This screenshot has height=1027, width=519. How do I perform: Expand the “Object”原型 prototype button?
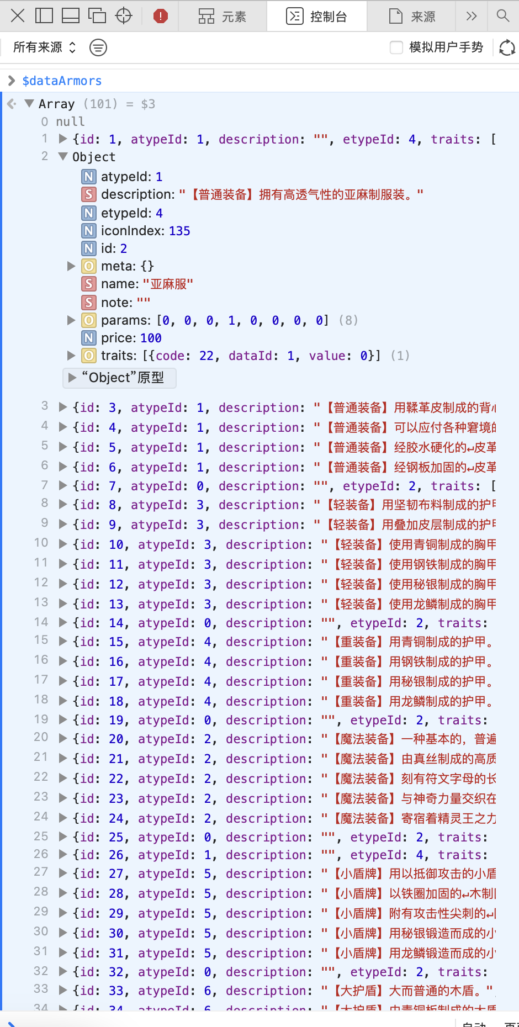pyautogui.click(x=120, y=378)
